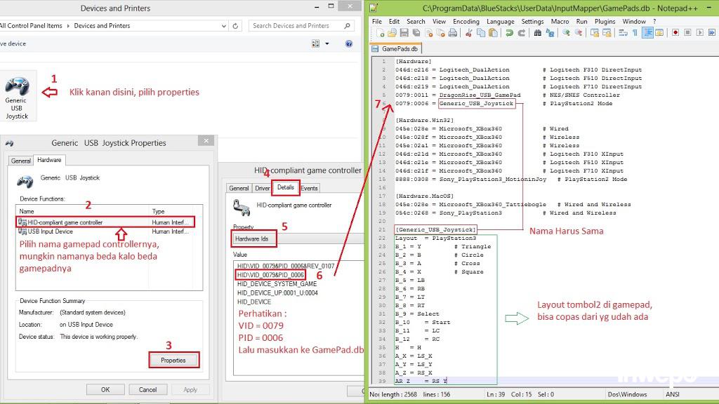
Task: Switch to the General tab of Joystick Properties
Action: pyautogui.click(x=20, y=161)
